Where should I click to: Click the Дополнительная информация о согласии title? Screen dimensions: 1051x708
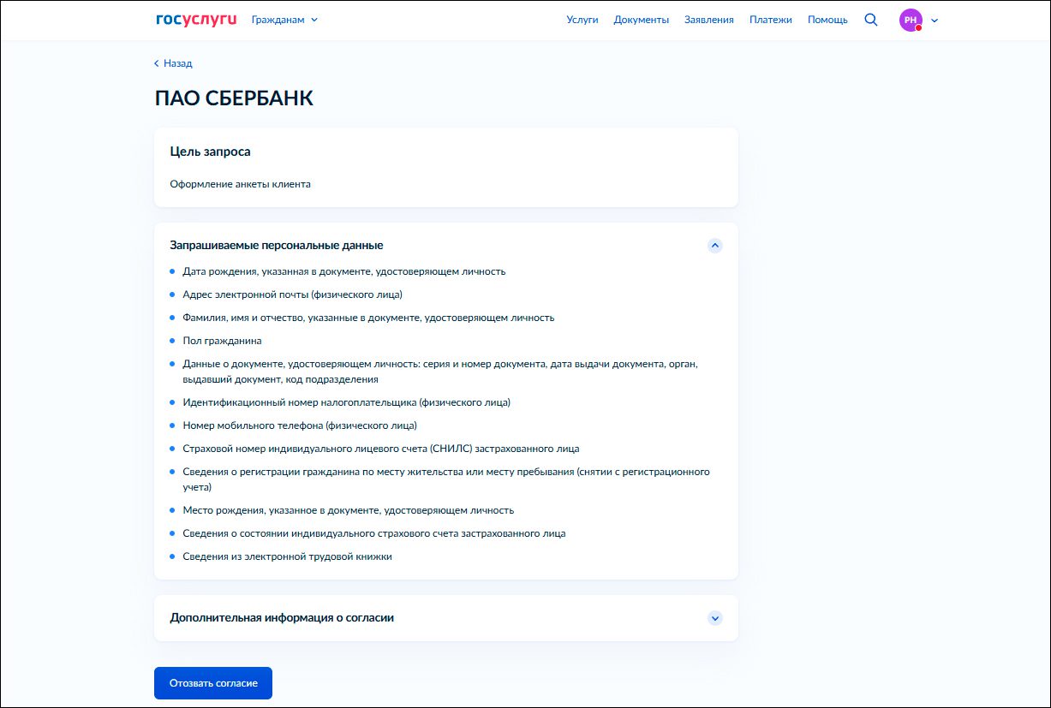click(x=282, y=618)
